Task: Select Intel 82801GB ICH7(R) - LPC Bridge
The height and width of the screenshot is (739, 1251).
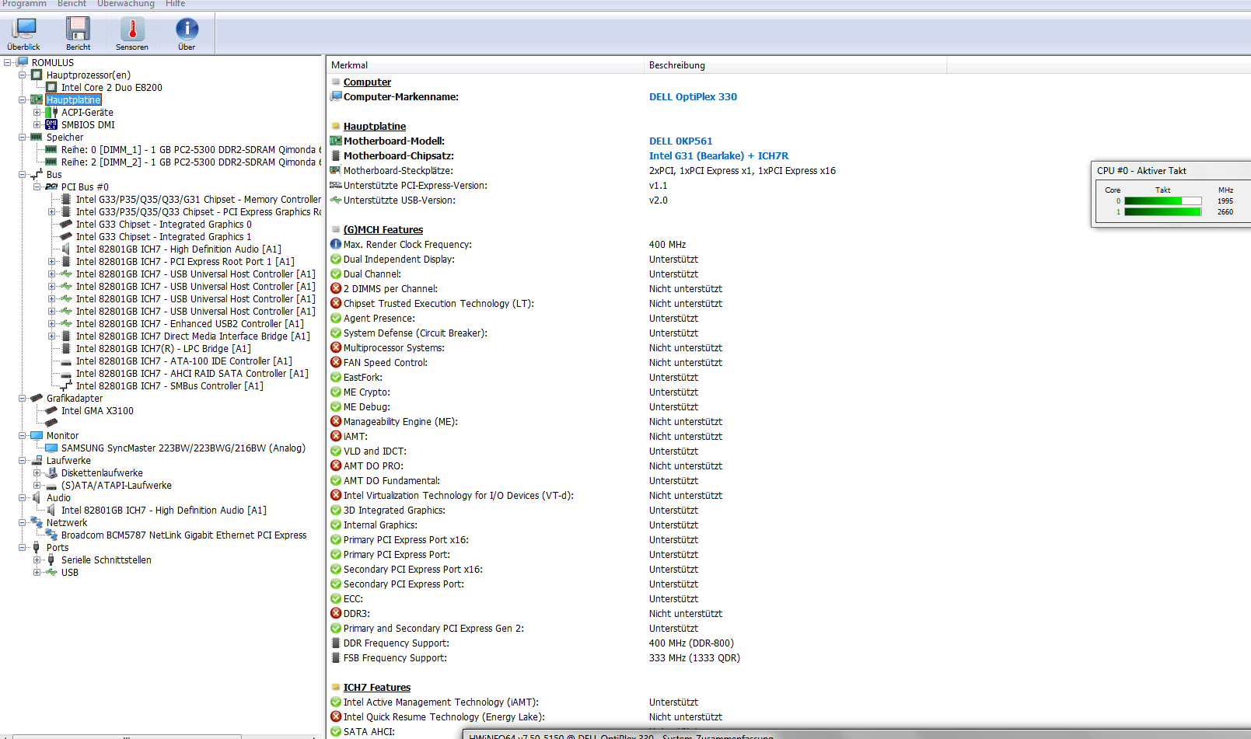Action: 163,348
